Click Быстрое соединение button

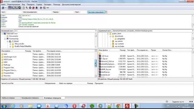click(x=96, y=12)
